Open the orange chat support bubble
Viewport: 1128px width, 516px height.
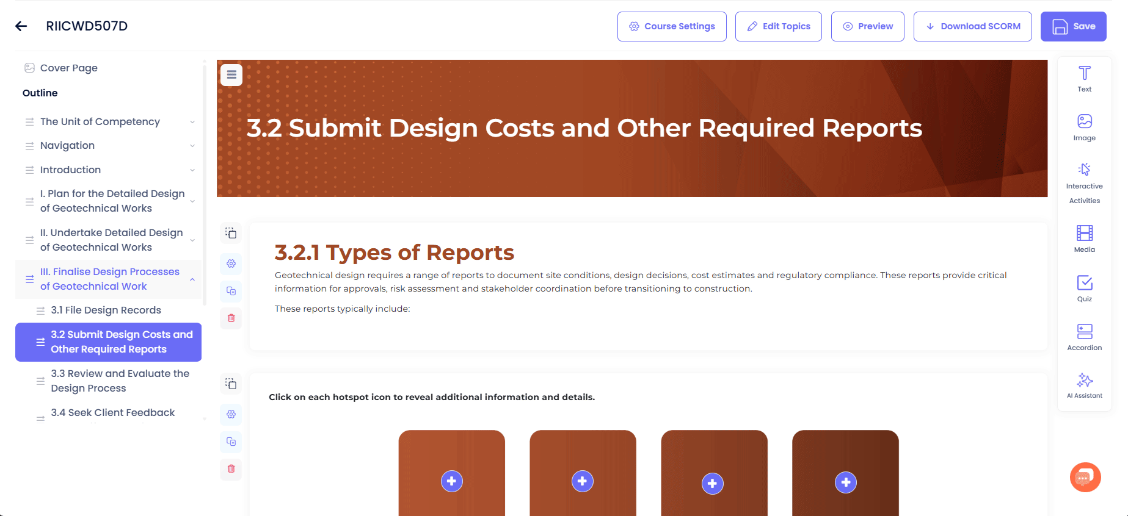click(x=1085, y=477)
